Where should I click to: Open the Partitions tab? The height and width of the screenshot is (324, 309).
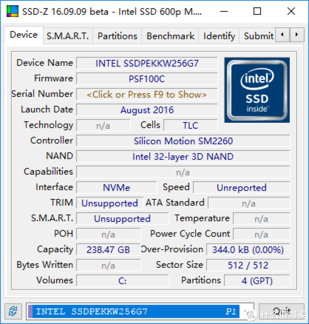click(117, 36)
